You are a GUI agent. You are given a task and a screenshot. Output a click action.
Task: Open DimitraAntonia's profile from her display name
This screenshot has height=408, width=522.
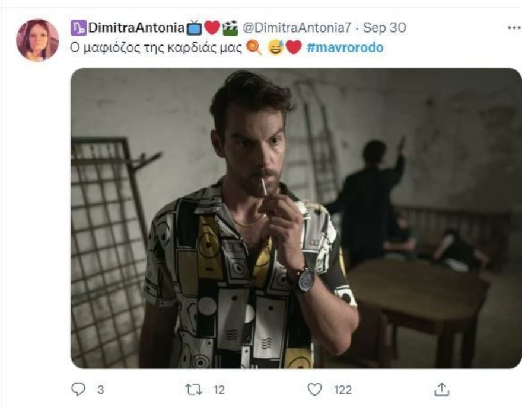(x=139, y=26)
